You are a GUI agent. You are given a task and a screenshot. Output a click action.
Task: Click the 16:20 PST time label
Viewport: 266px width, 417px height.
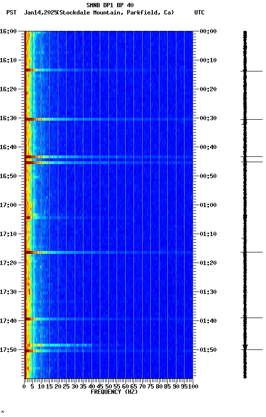[x=8, y=89]
